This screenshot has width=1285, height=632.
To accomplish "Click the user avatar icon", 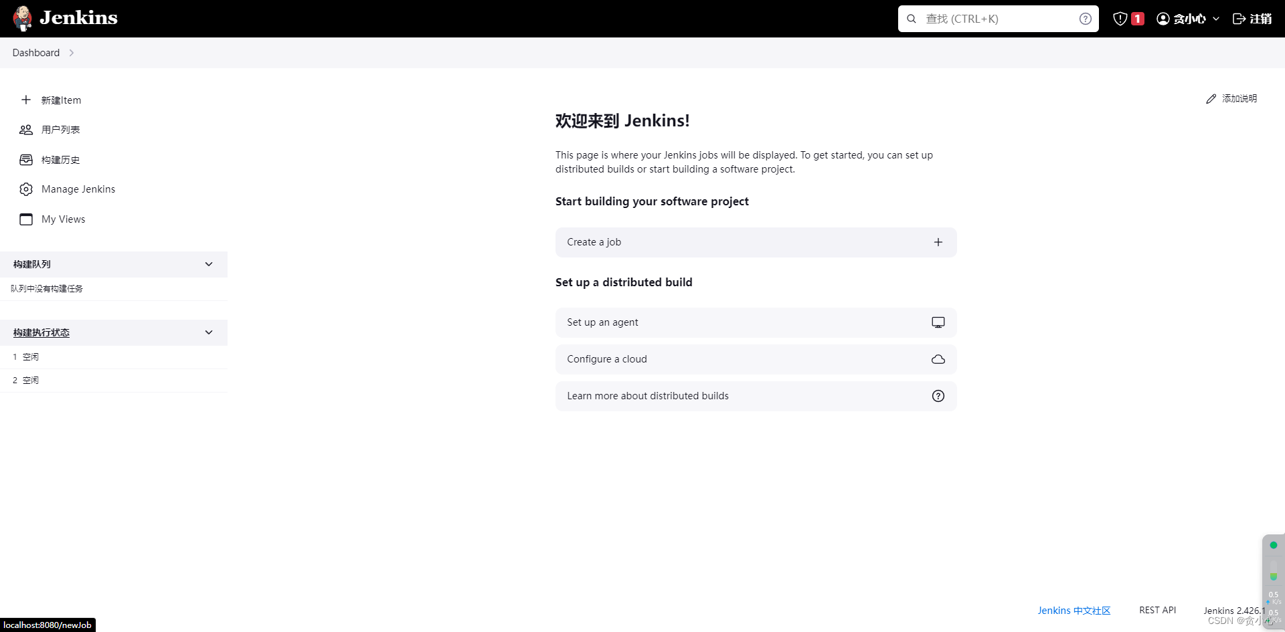I will [x=1163, y=19].
